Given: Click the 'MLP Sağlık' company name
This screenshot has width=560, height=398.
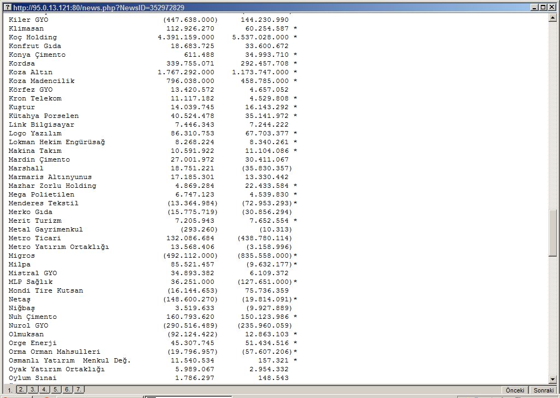Looking at the screenshot, I should (x=31, y=282).
